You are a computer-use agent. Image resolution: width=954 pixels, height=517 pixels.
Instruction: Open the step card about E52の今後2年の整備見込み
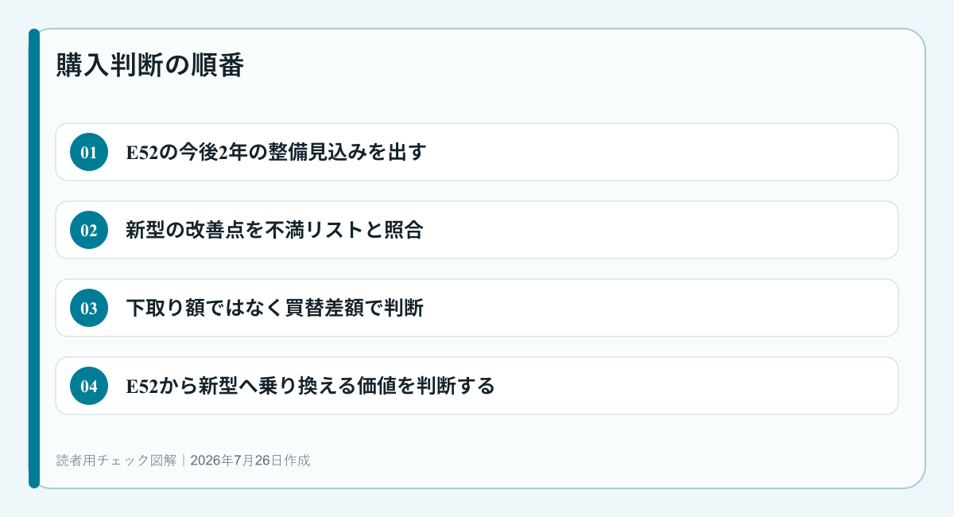pyautogui.click(x=477, y=152)
